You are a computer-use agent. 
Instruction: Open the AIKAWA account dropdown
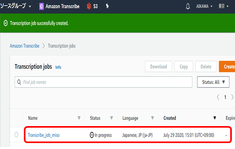pos(204,6)
